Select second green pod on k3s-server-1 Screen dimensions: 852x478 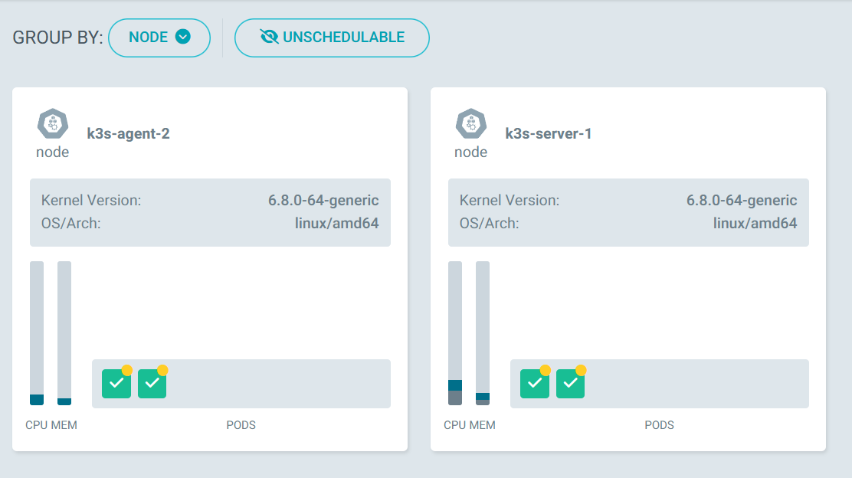tap(570, 384)
